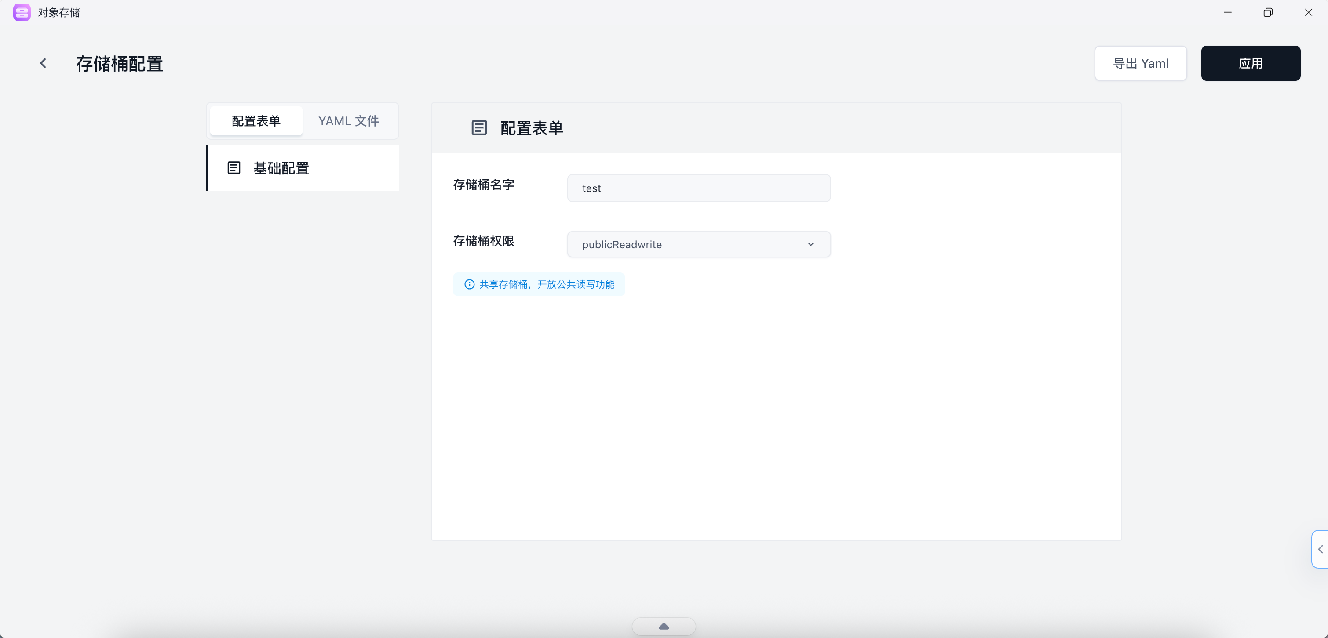Image resolution: width=1328 pixels, height=638 pixels.
Task: Click the back arrow beside 存储桶配置
Action: (43, 63)
